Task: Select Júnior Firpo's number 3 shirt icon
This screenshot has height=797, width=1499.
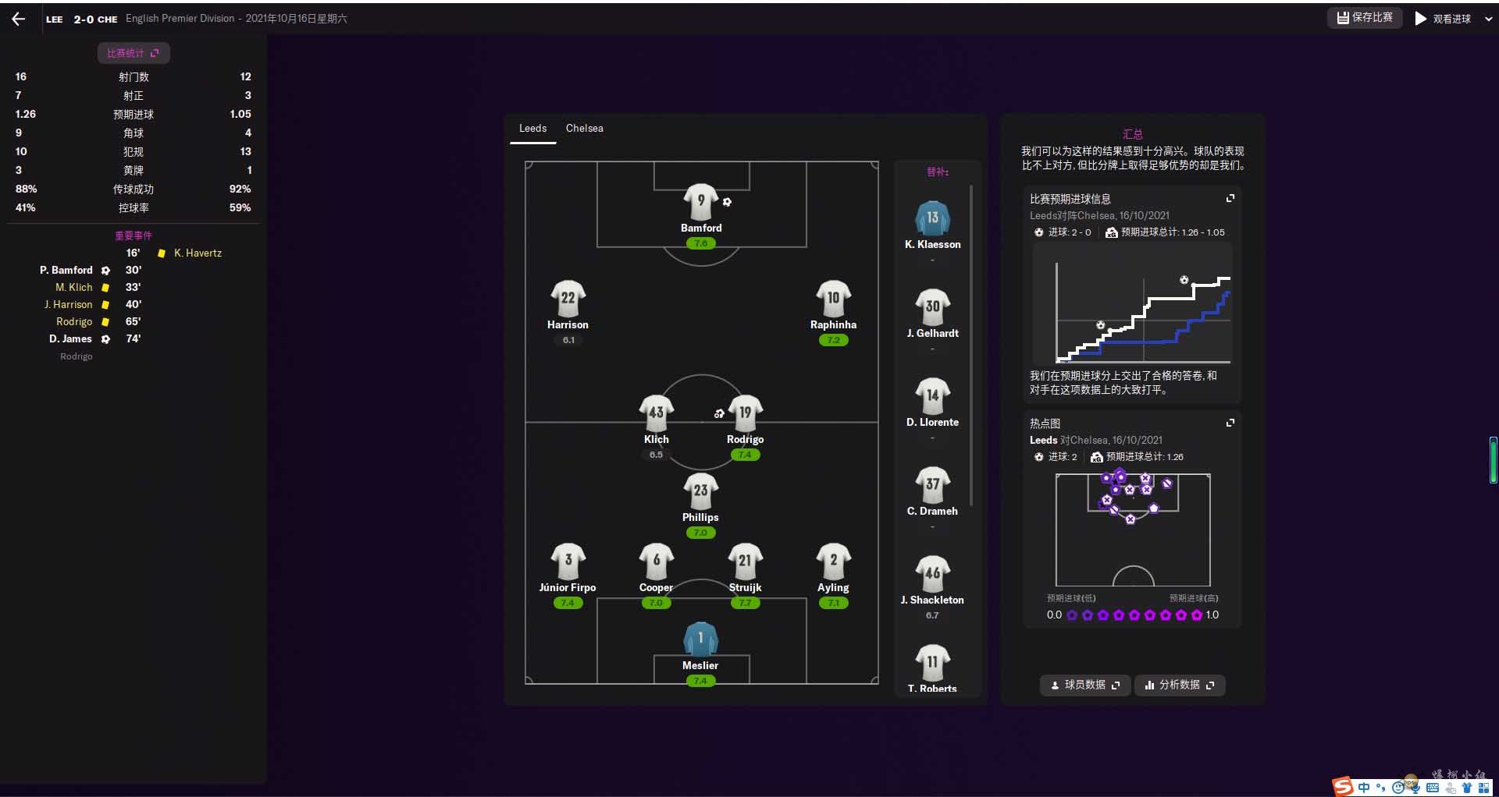Action: (x=568, y=562)
